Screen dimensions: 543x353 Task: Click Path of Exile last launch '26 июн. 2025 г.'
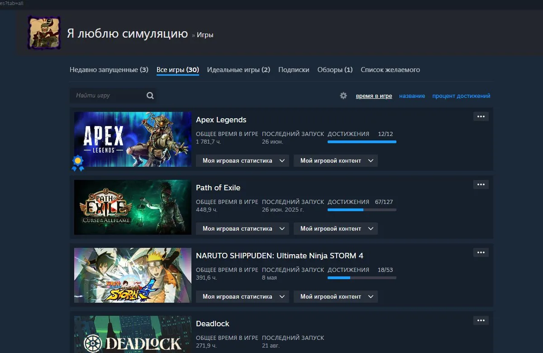coord(283,210)
